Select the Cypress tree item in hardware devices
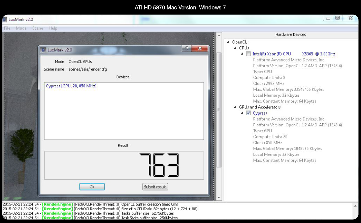Screen dimensions: 361x223 point(260,113)
